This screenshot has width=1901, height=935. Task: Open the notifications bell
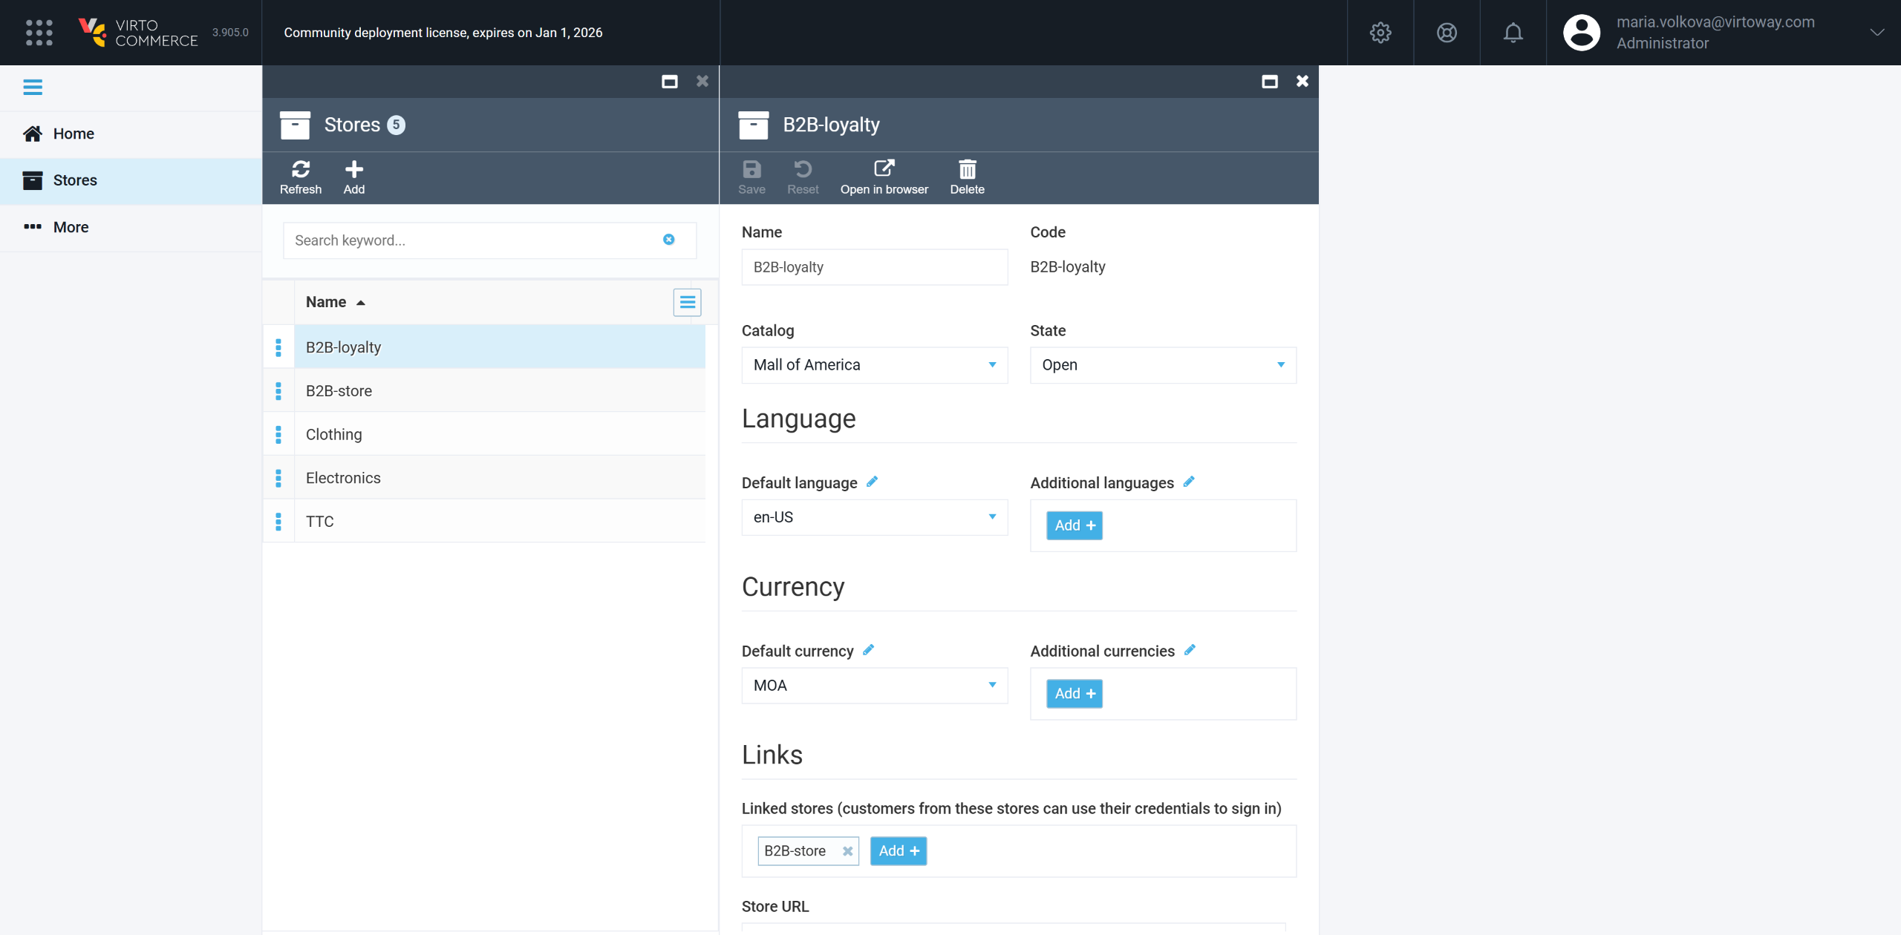1513,33
